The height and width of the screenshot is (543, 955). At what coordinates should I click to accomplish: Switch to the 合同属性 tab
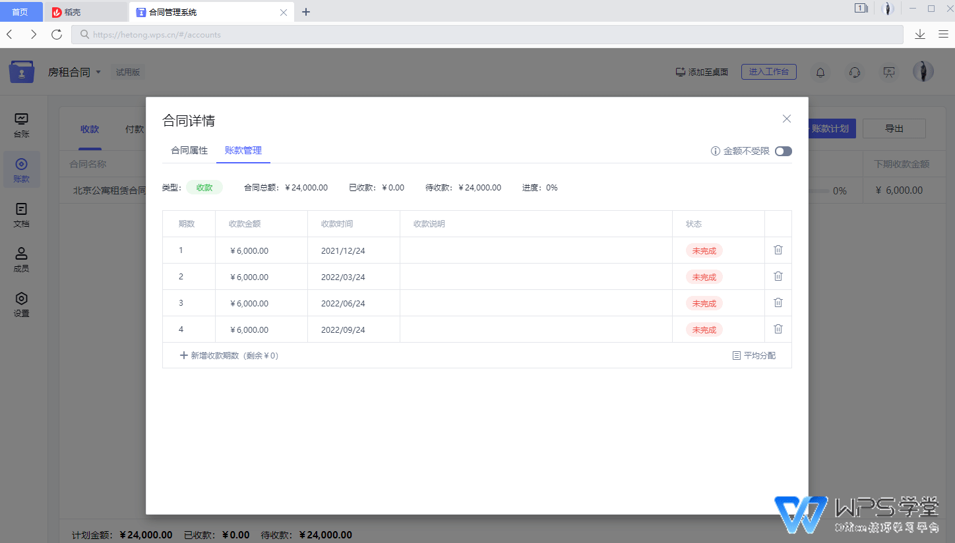click(189, 150)
